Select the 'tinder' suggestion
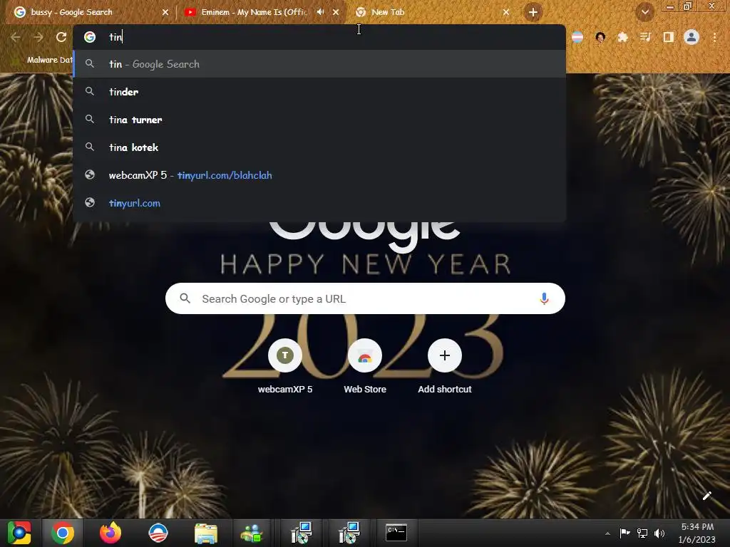The width and height of the screenshot is (730, 547). (x=319, y=92)
